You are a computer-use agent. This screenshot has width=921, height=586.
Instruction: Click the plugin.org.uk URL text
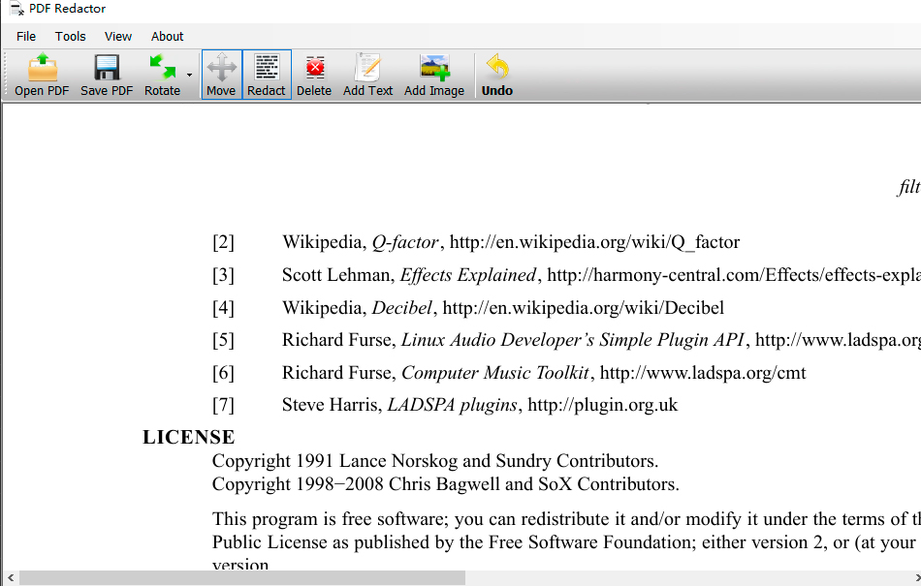[603, 405]
